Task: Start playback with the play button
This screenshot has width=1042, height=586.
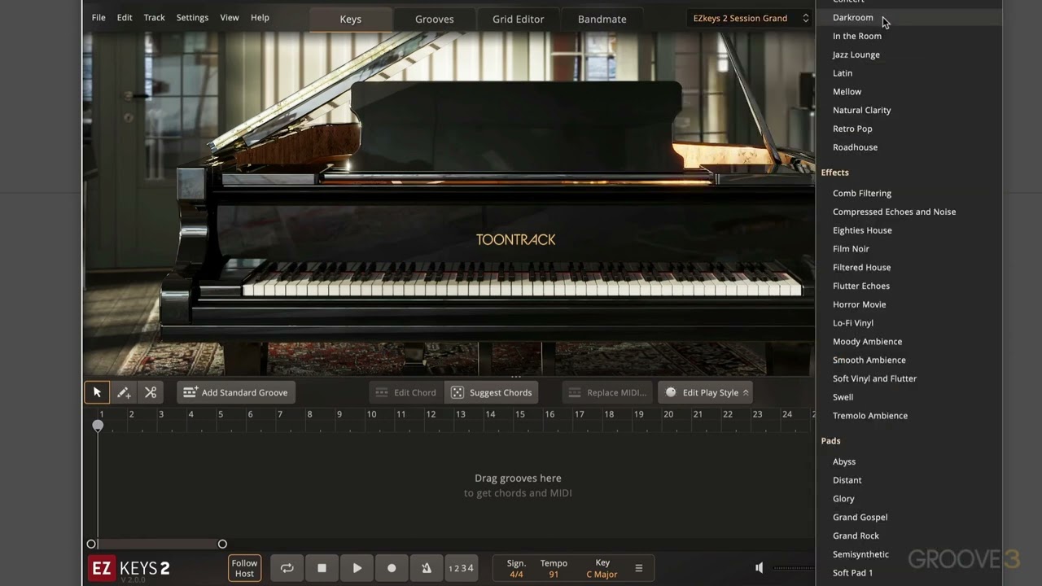Action: coord(357,568)
